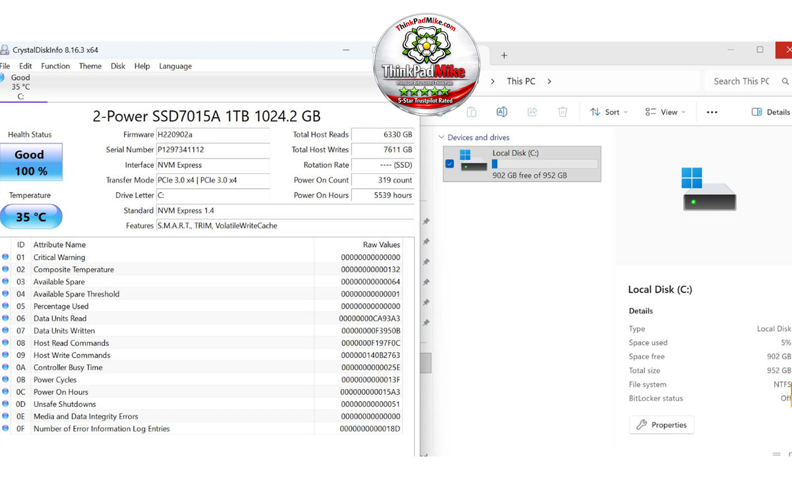
Task: Click the Power On Hours value 5539 hours
Action: coord(383,196)
